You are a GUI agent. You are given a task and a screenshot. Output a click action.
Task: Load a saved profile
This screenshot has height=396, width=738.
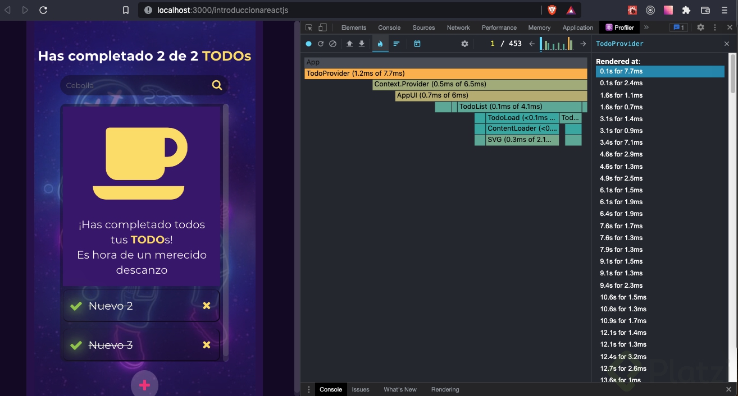tap(349, 44)
